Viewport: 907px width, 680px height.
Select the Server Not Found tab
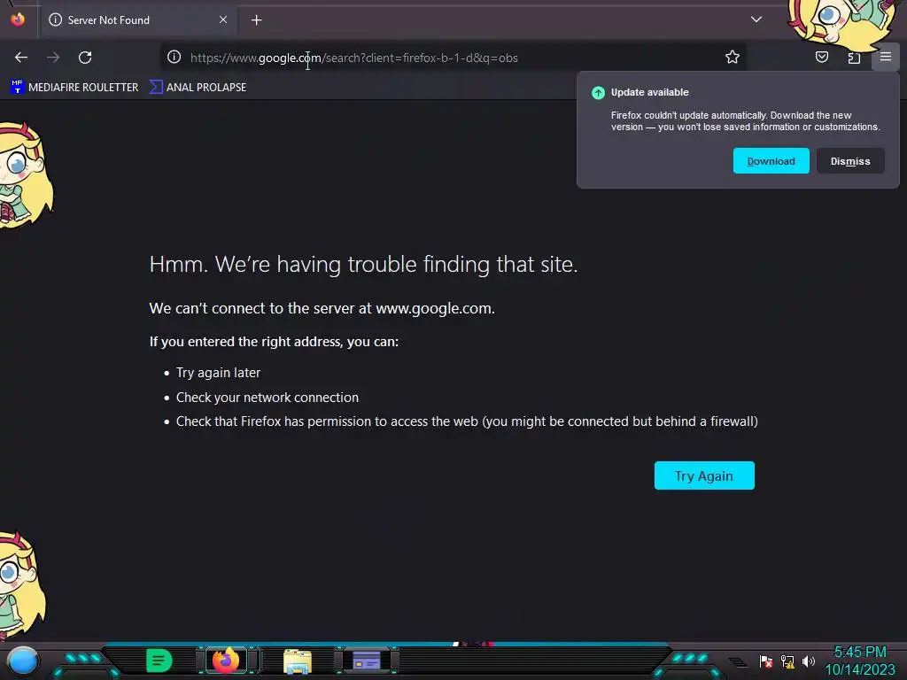click(139, 20)
